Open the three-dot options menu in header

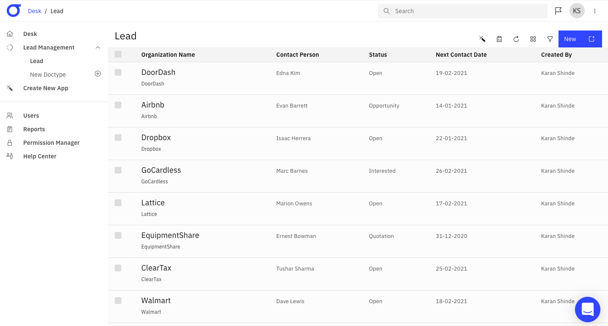(x=595, y=11)
